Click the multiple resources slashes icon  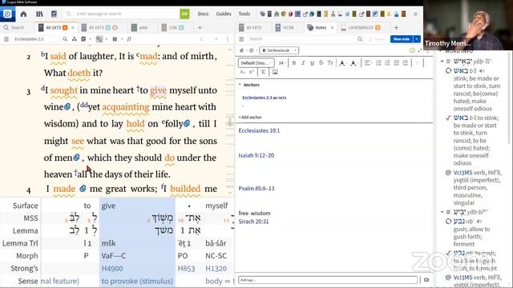(x=129, y=39)
